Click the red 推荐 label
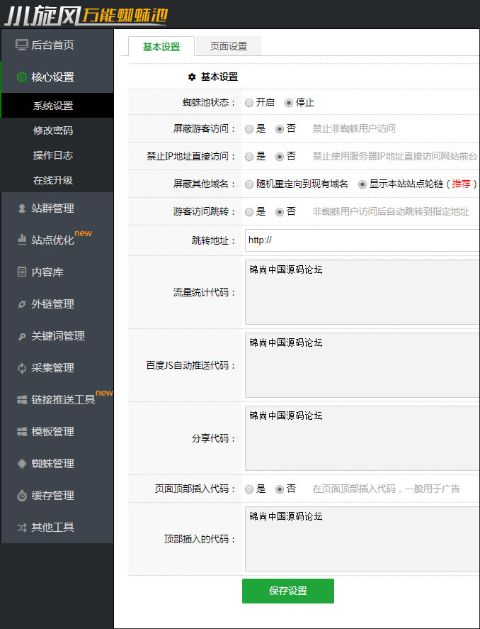 click(x=461, y=184)
